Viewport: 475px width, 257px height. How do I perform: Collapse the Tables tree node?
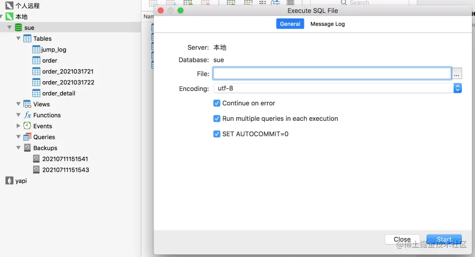coord(18,39)
